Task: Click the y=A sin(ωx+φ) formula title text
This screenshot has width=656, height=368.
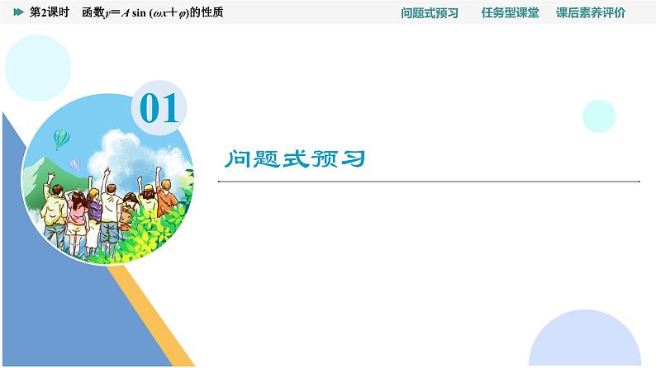Action: [x=153, y=12]
